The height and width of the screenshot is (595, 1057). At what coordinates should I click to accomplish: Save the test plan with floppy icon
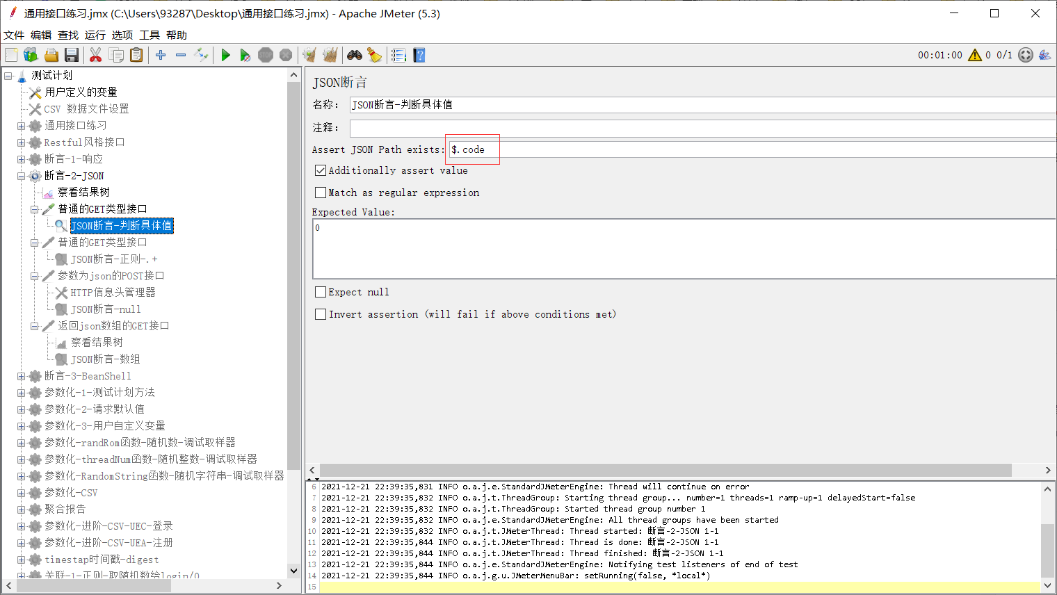tap(71, 55)
